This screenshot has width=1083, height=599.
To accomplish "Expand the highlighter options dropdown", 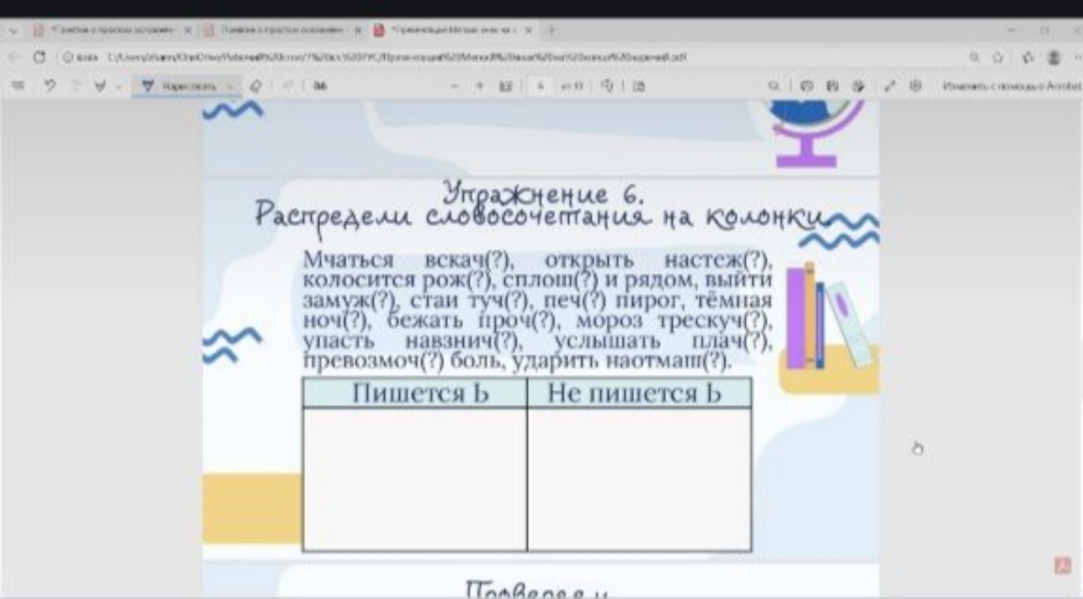I will tap(118, 85).
